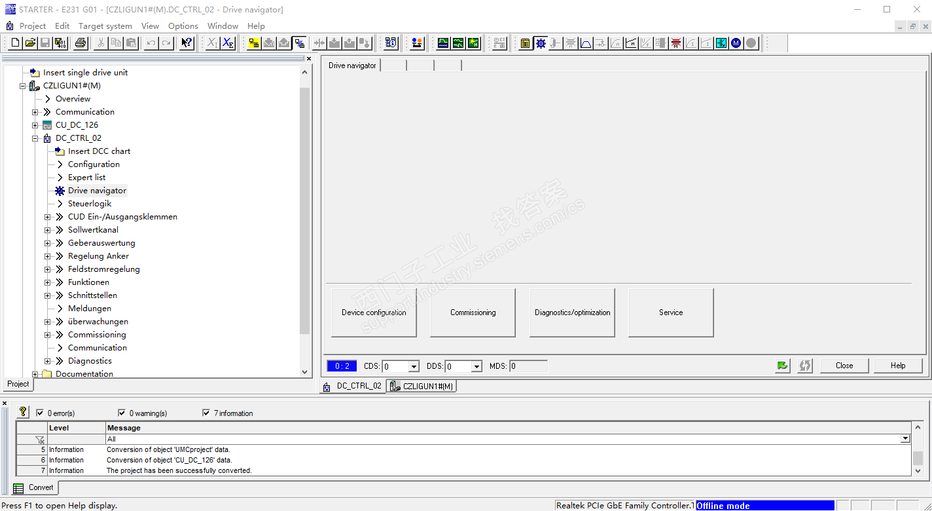932x511 pixels.
Task: Select the DC_CTRL_02 window tab
Action: coord(353,386)
